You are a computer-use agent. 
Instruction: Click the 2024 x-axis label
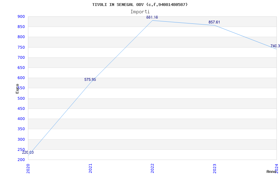click(276, 168)
